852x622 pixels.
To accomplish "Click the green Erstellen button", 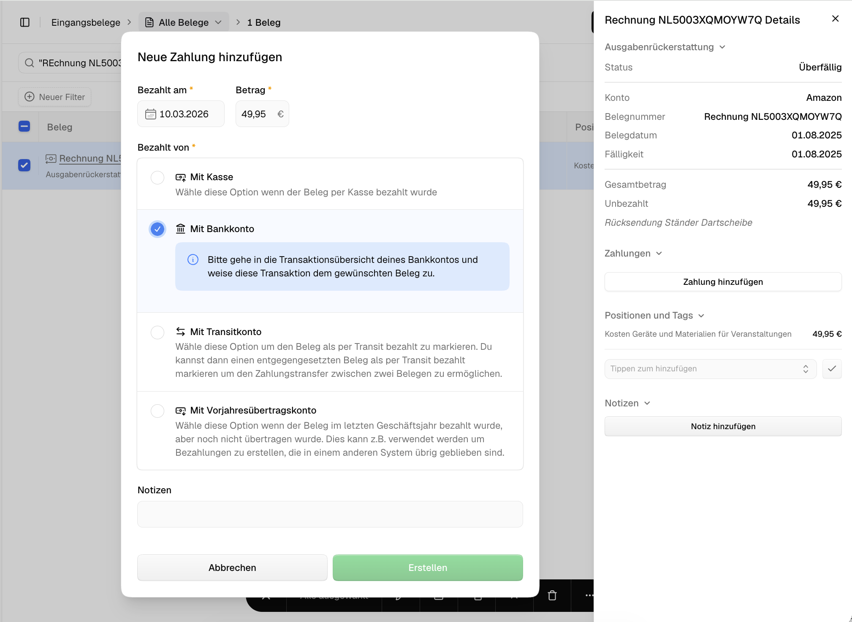I will [x=427, y=568].
